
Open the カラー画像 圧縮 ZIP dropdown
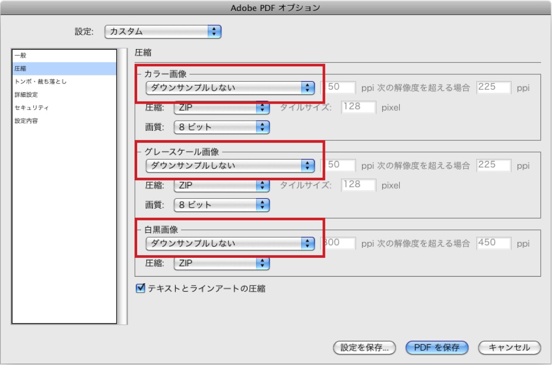coord(221,107)
